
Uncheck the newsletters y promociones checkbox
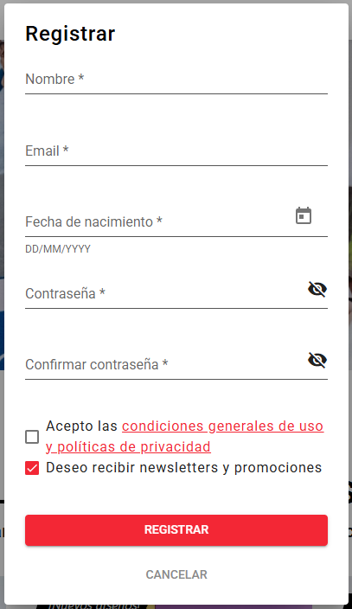[x=32, y=468]
